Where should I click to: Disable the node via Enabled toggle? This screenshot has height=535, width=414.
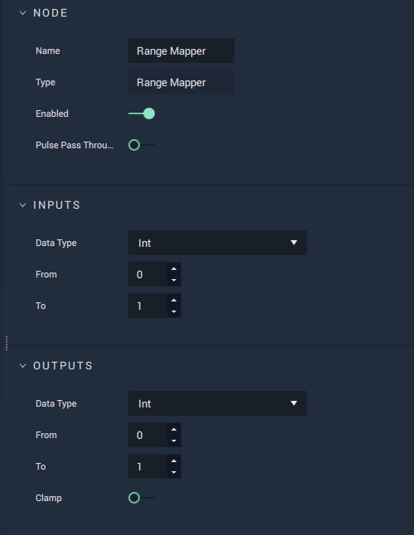[142, 113]
